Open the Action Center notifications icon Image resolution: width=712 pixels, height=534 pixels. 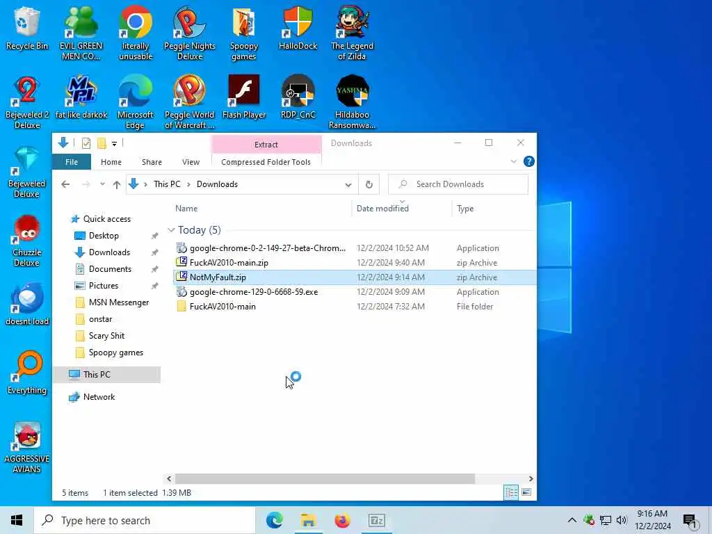point(689,520)
